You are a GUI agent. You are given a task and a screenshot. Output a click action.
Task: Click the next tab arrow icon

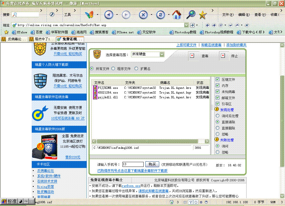[x=214, y=25]
